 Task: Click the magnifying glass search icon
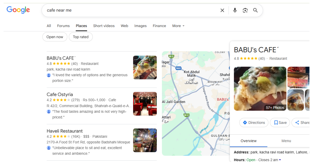click(255, 10)
